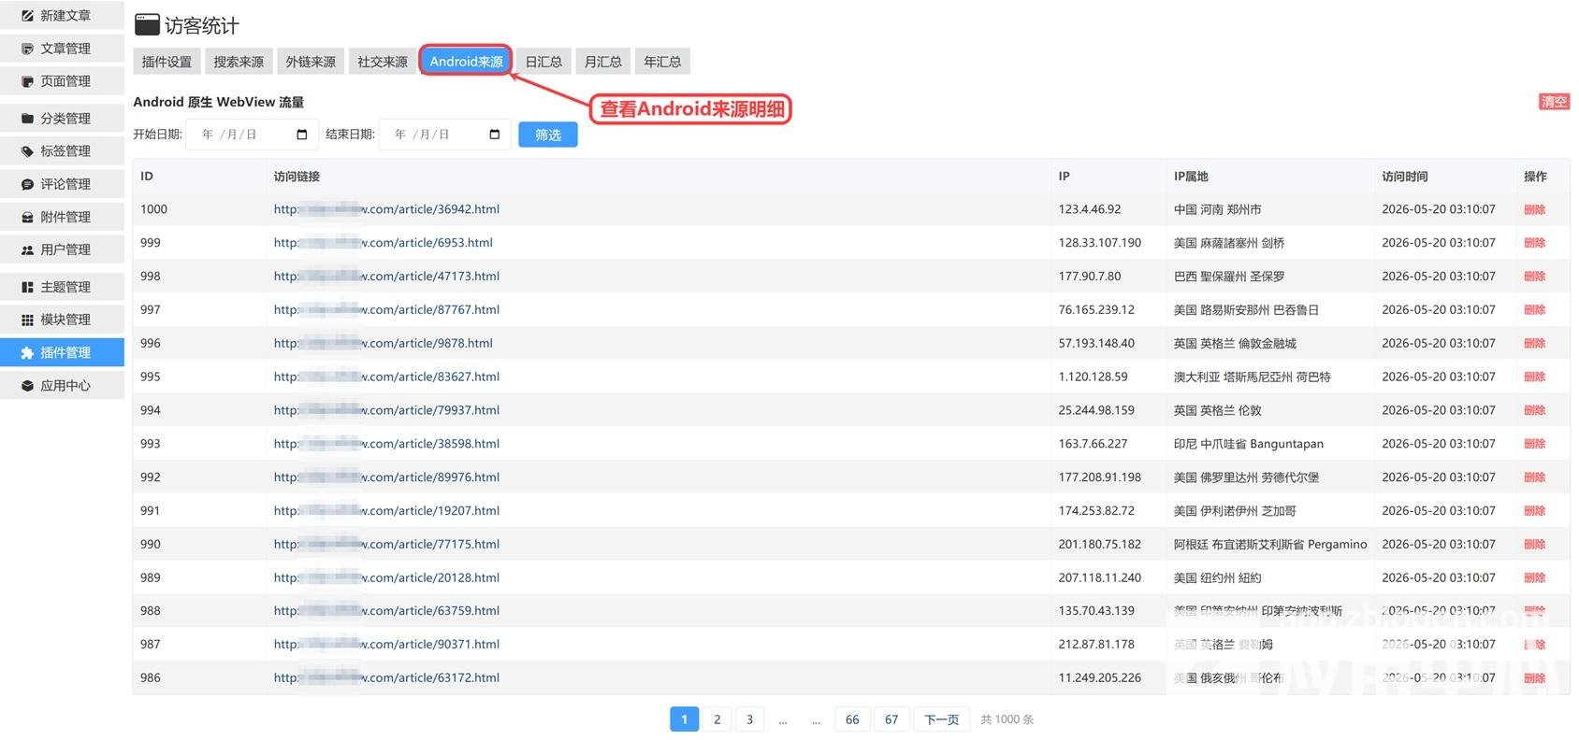Delete record ID 995

pyautogui.click(x=1534, y=377)
